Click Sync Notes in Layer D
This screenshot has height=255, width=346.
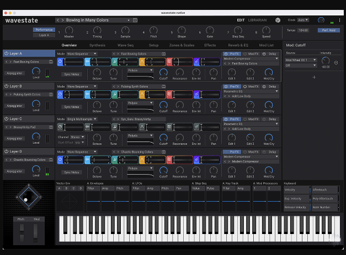coord(72,172)
